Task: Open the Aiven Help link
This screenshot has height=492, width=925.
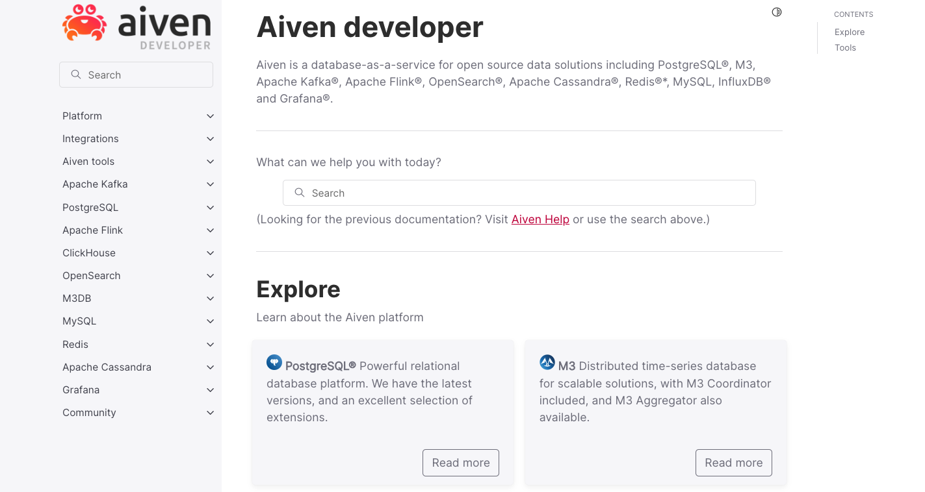Action: [540, 219]
